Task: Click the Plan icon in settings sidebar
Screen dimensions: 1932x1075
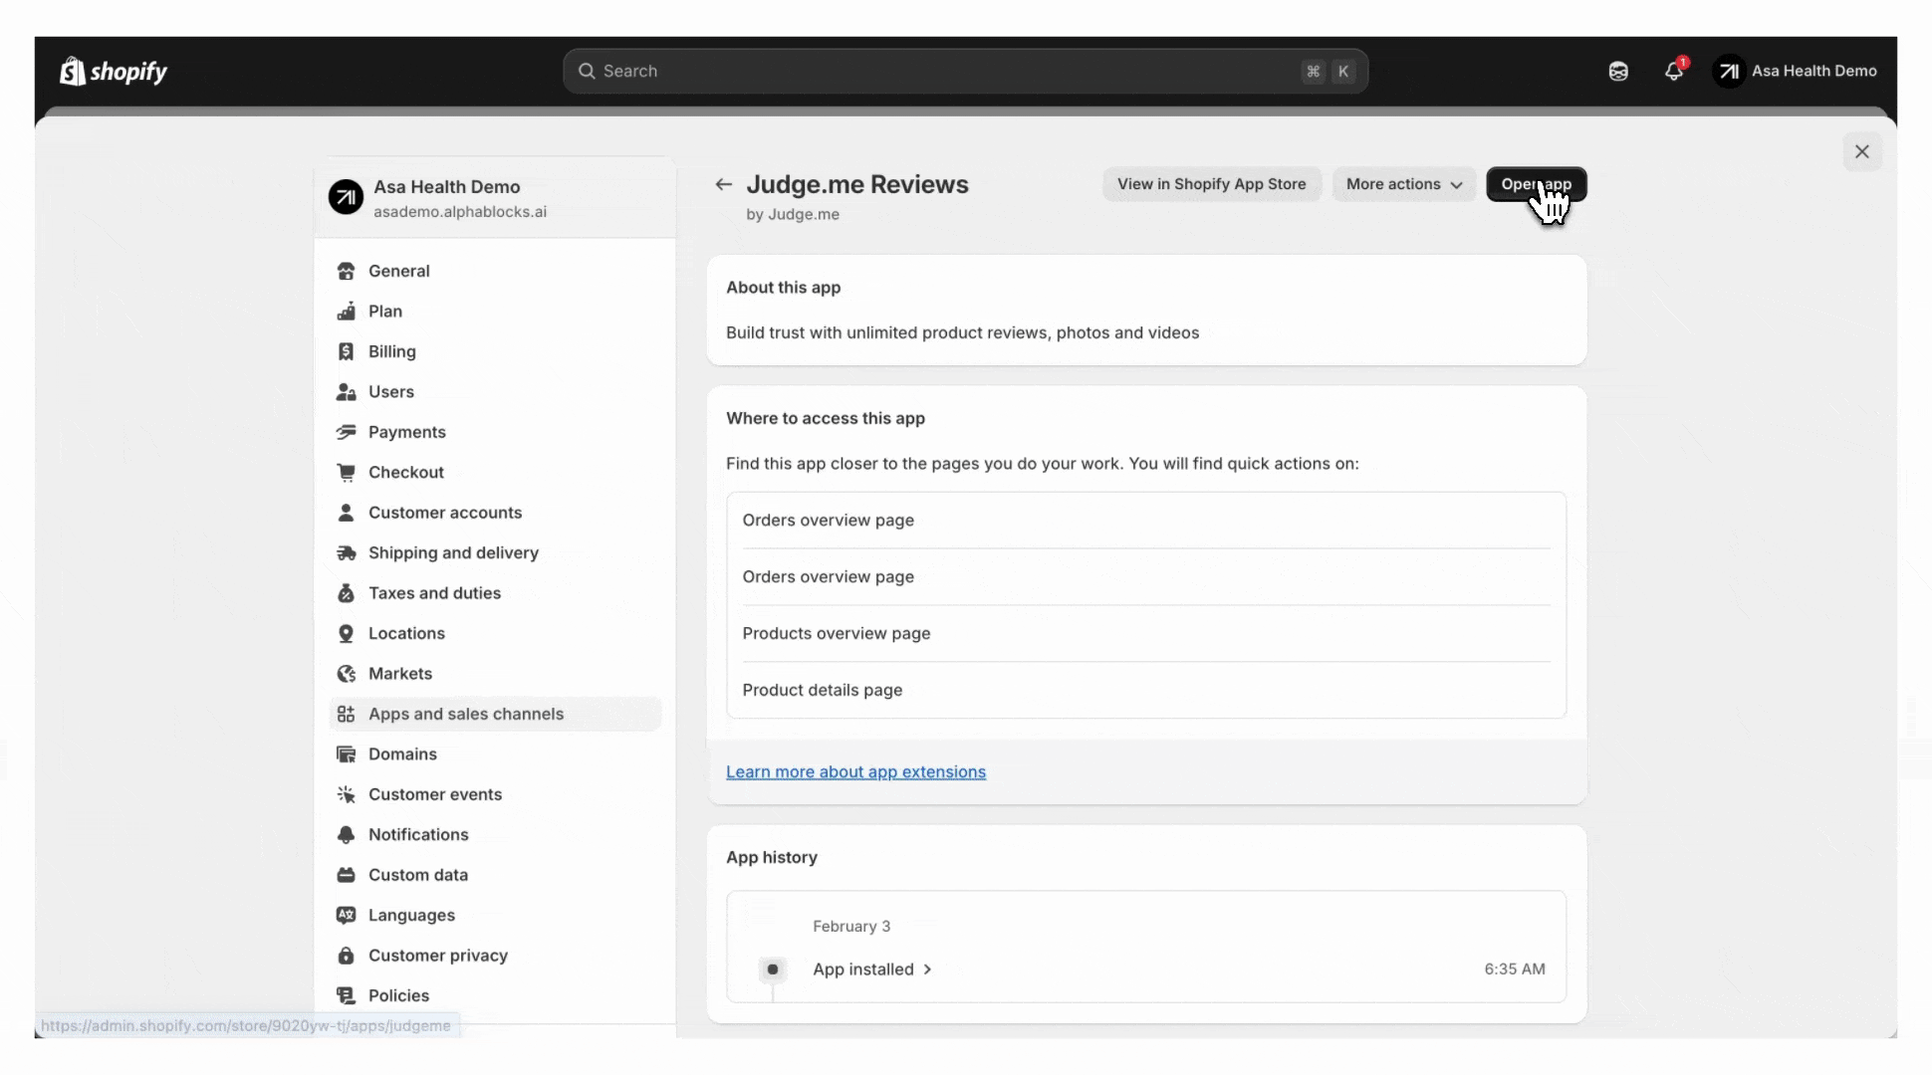Action: coord(346,311)
